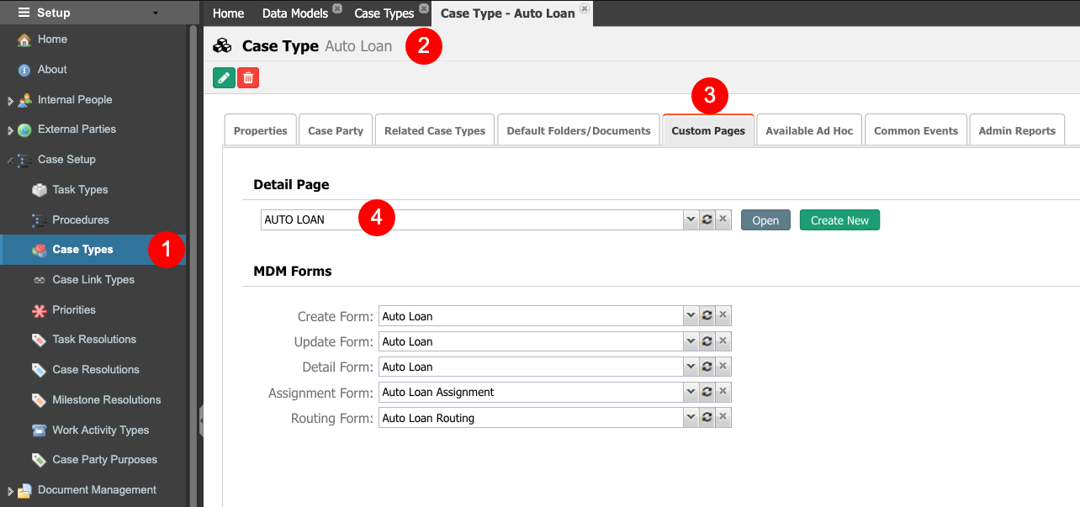Click the Create New button
The height and width of the screenshot is (507, 1080).
pos(839,220)
